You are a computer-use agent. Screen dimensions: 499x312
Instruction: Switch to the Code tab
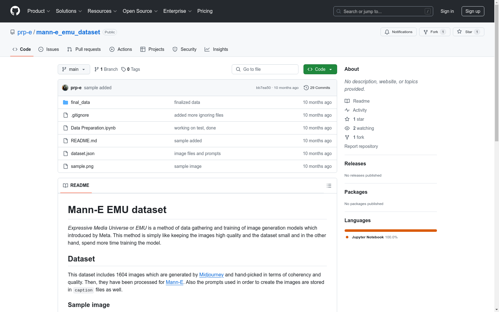pyautogui.click(x=22, y=49)
